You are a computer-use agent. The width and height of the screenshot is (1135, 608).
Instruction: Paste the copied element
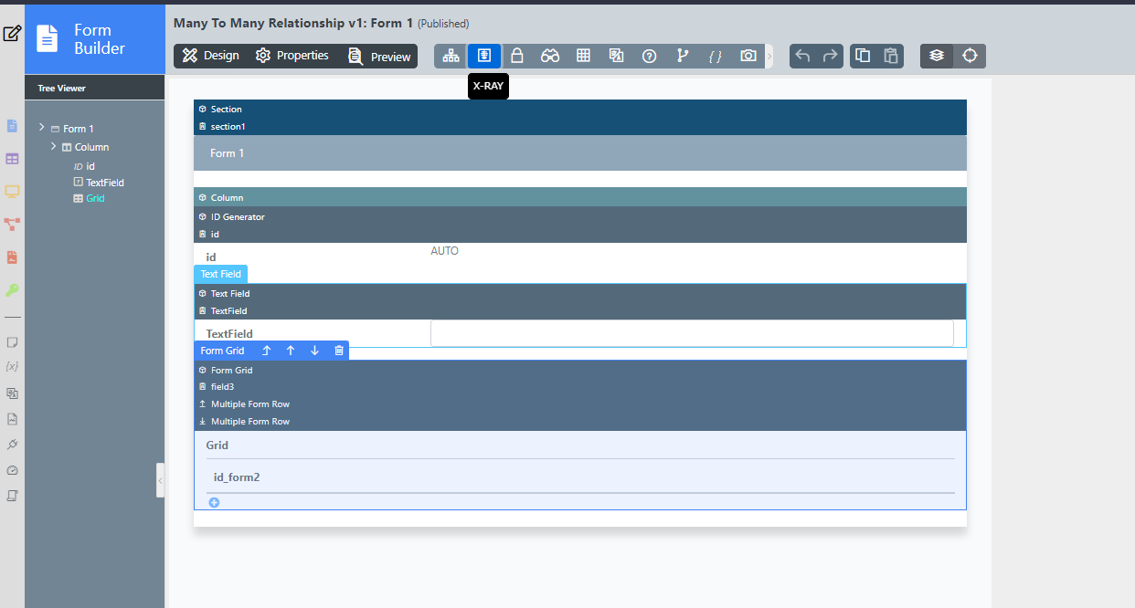click(x=890, y=56)
